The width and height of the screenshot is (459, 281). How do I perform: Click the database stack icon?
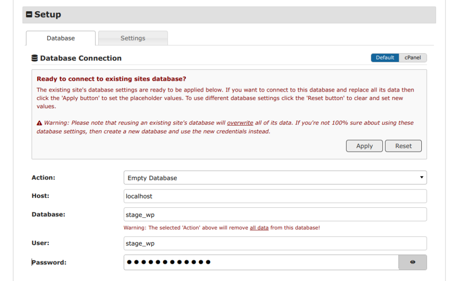(x=35, y=58)
